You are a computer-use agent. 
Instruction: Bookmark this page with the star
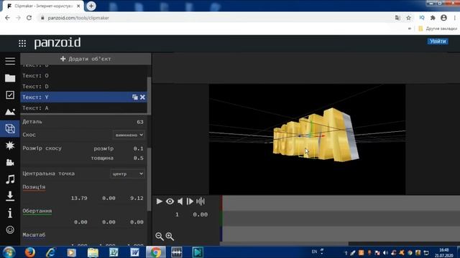(x=408, y=18)
